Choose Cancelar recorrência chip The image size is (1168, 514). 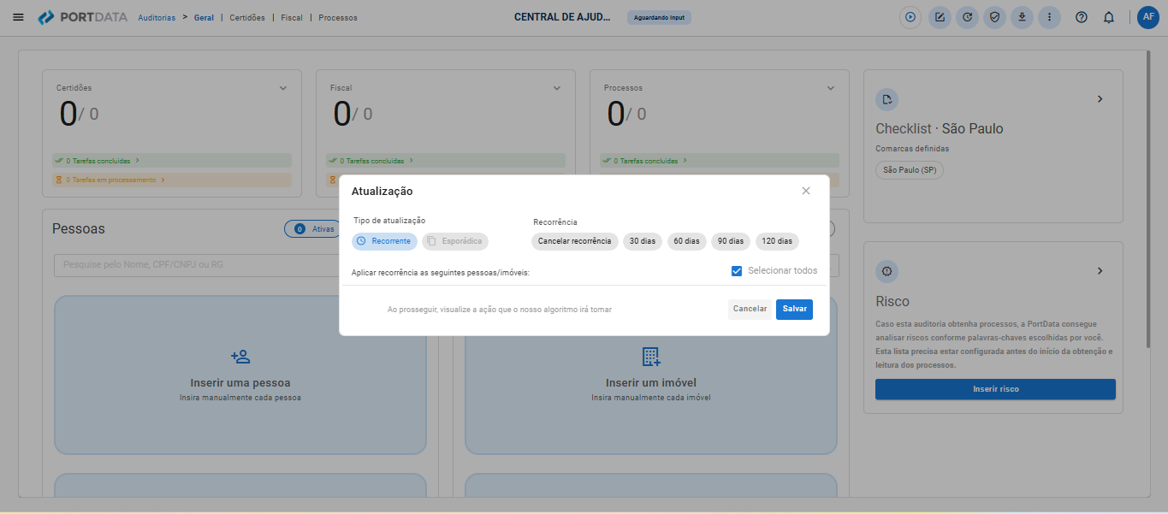pos(575,241)
